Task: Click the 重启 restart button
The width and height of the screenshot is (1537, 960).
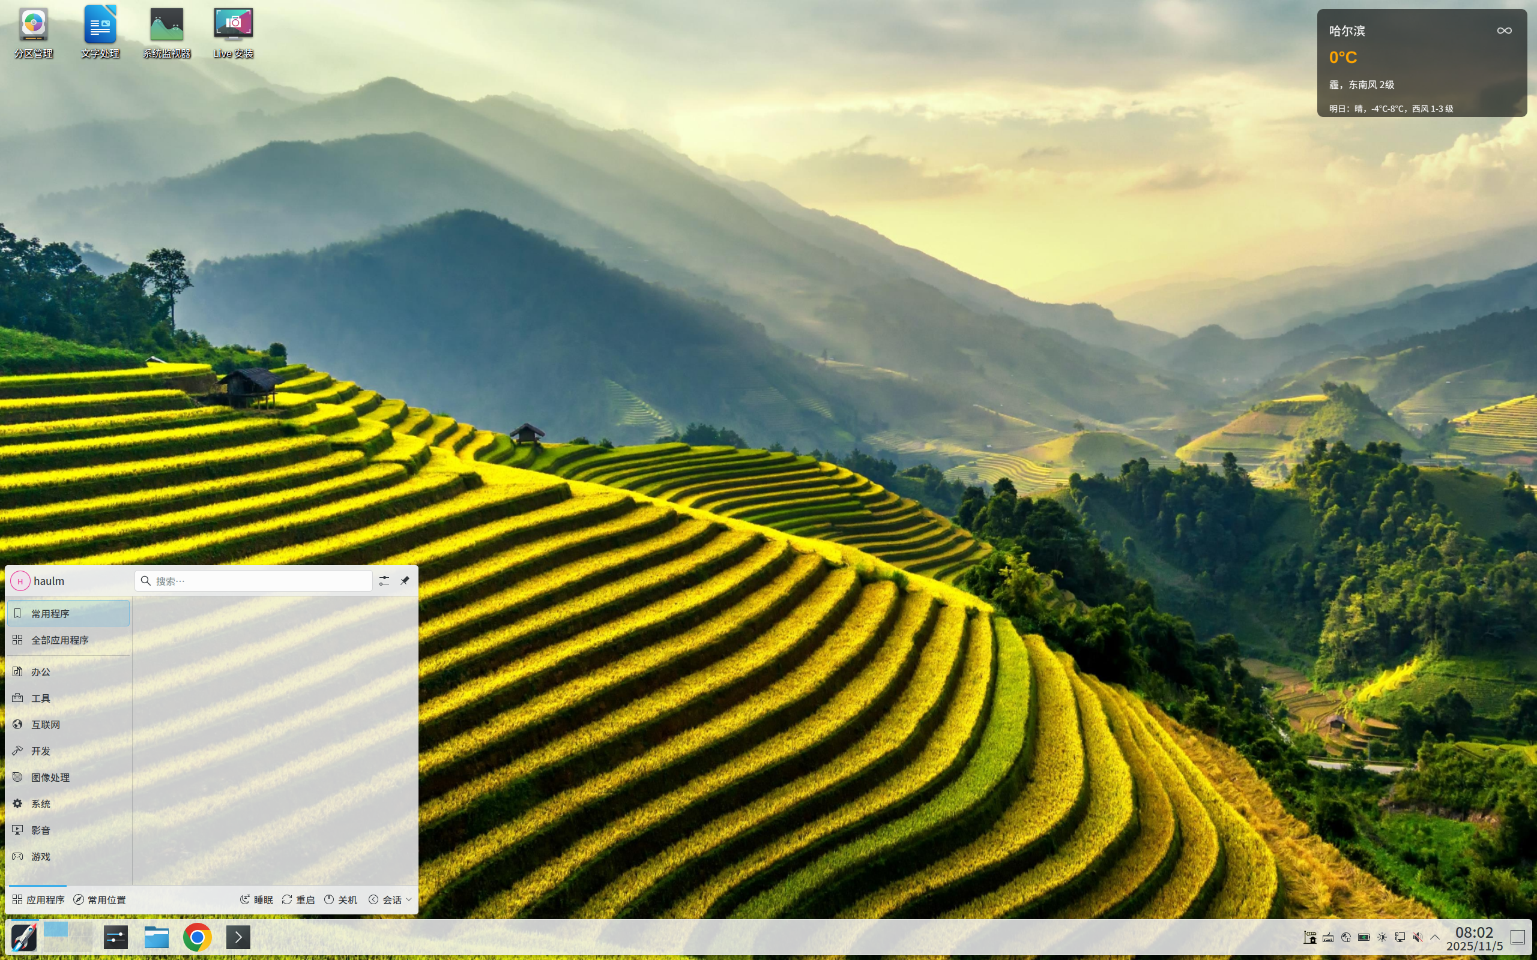Action: 298,899
